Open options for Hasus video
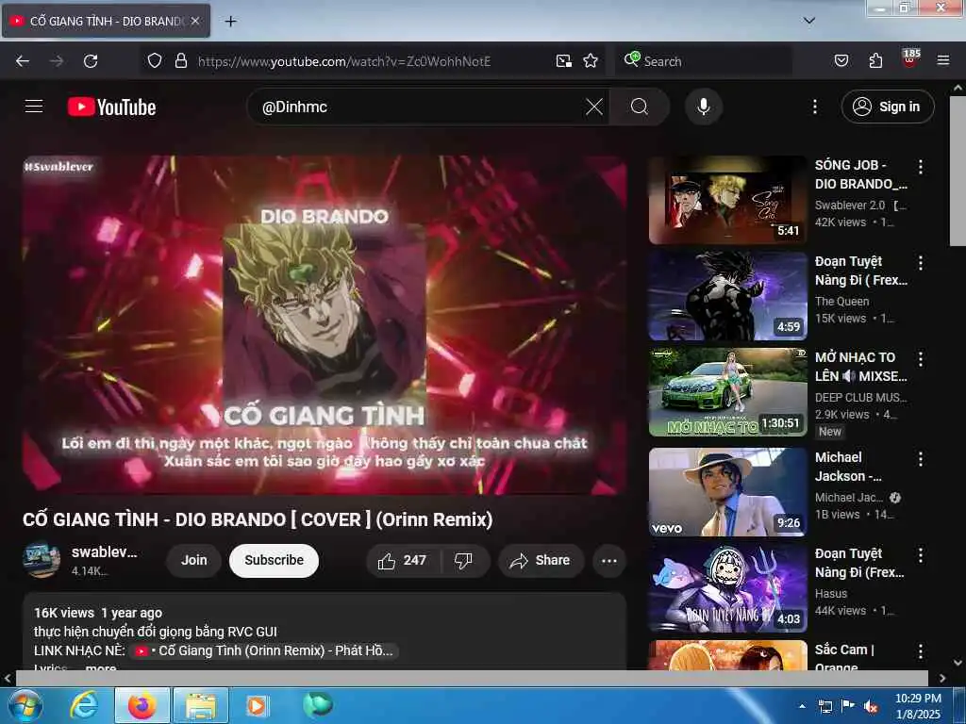Viewport: 966px width, 724px height. pos(921,555)
